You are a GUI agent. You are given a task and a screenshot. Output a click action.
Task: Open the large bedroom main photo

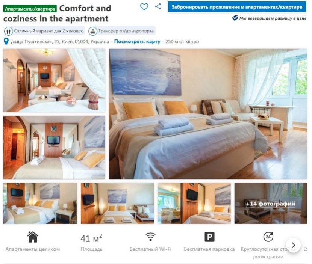pos(208,114)
